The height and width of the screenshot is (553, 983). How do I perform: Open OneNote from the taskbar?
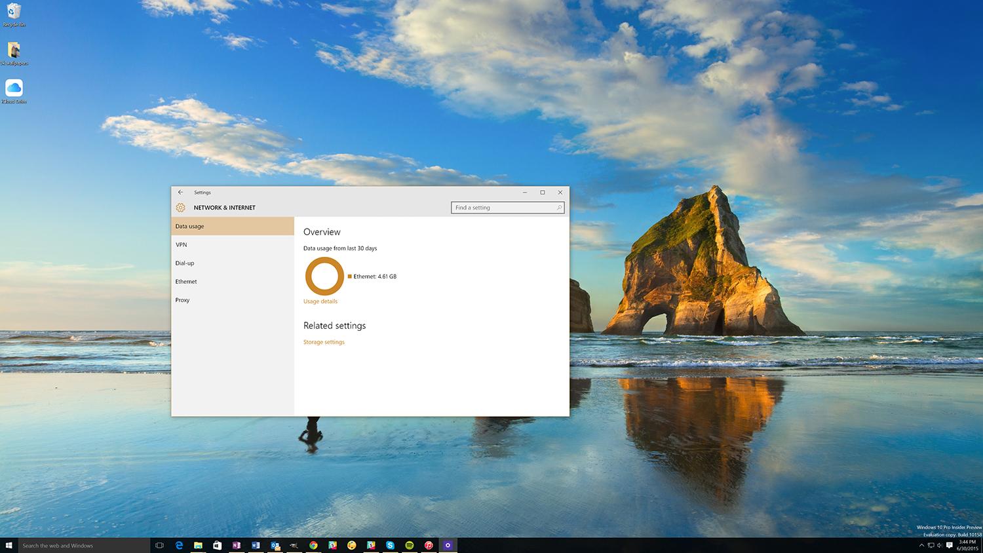click(237, 545)
